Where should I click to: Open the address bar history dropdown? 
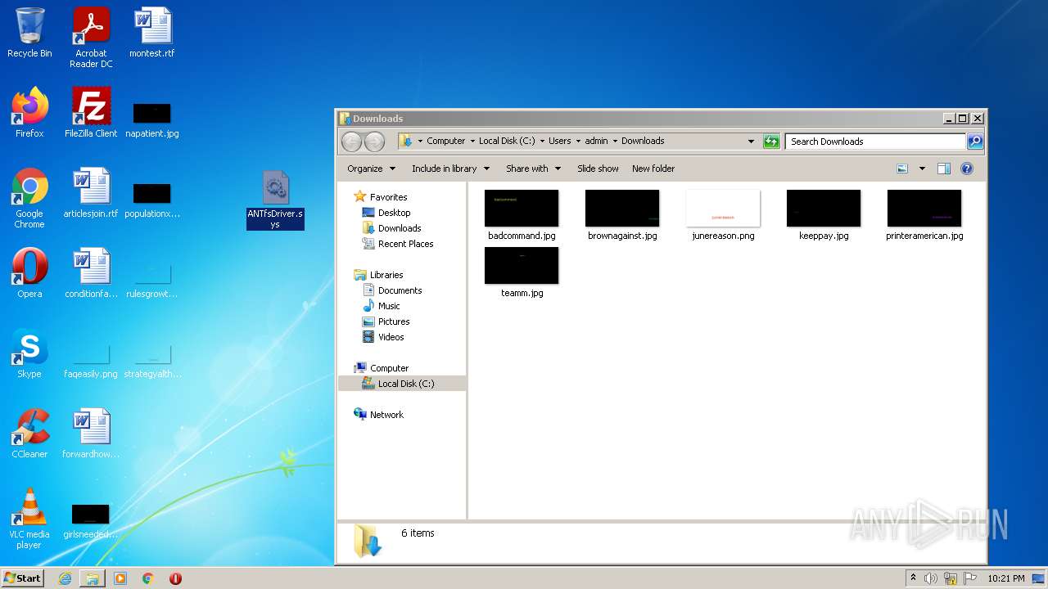coord(751,142)
